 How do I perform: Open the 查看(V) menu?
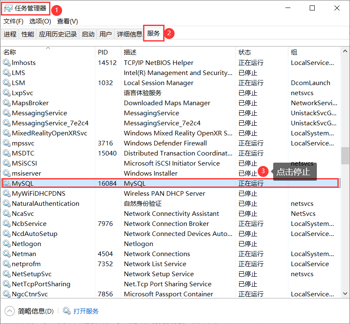[67, 21]
